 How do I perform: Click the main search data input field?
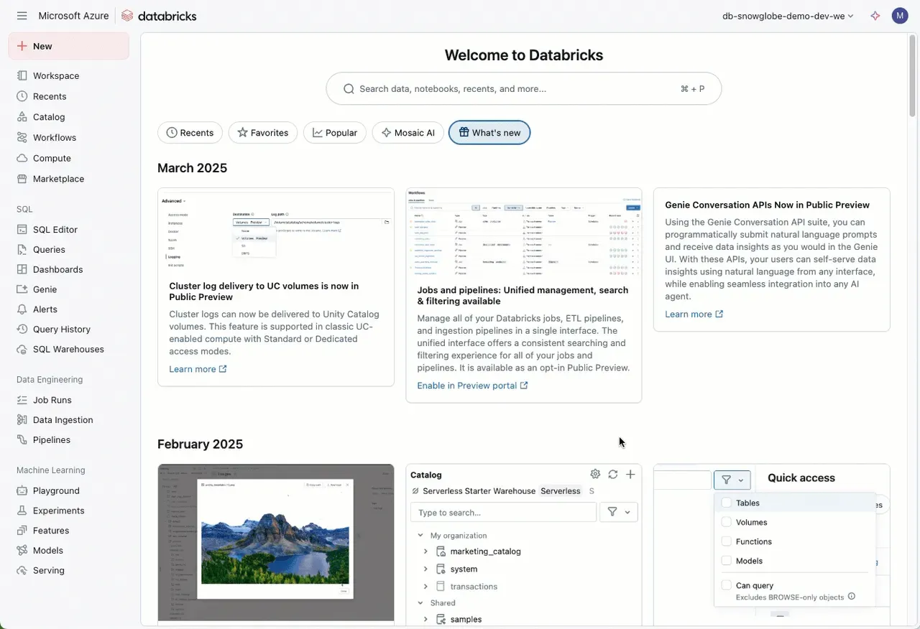coord(524,88)
